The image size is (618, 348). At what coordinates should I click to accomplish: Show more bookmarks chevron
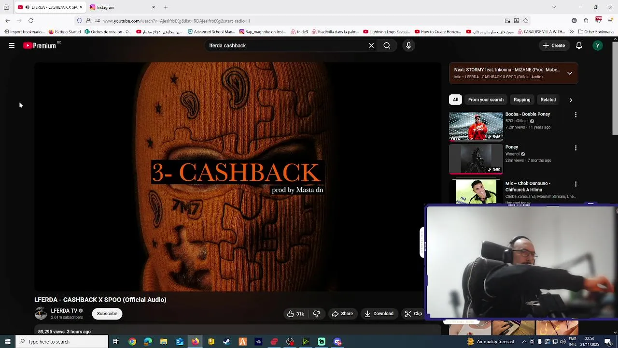(572, 32)
